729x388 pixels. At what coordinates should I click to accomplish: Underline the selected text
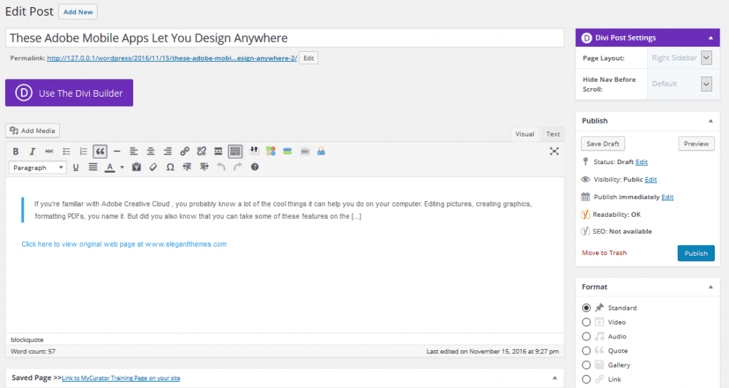75,167
